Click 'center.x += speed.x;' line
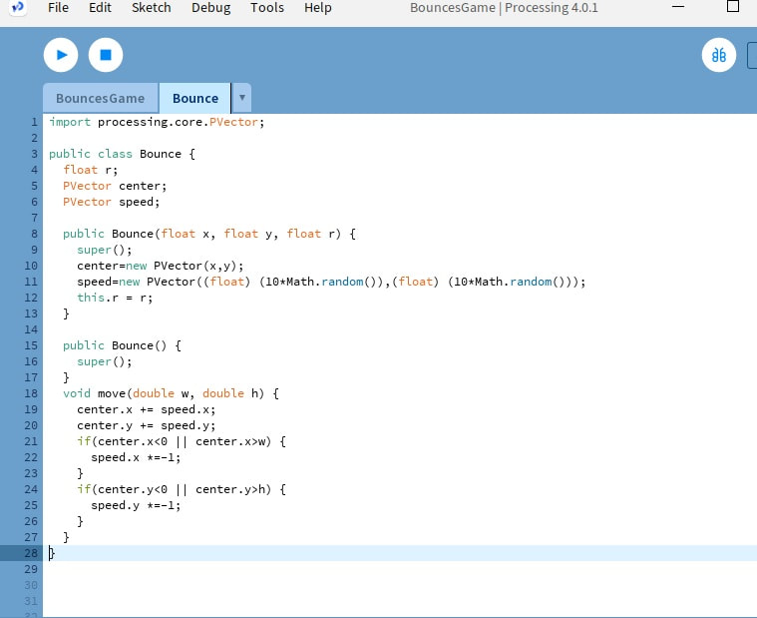Image resolution: width=757 pixels, height=618 pixels. point(147,409)
